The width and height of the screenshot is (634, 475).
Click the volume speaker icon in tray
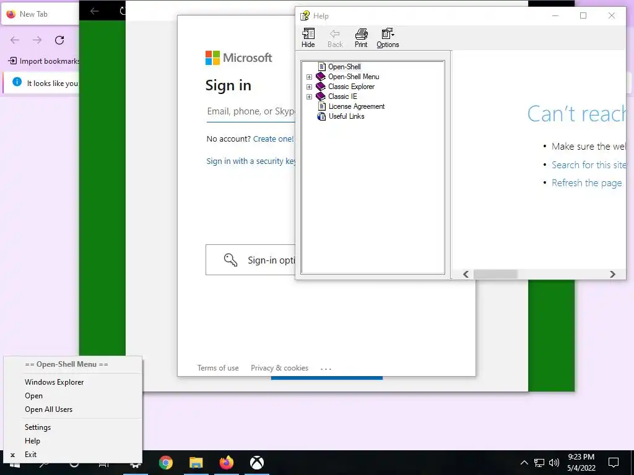(554, 463)
